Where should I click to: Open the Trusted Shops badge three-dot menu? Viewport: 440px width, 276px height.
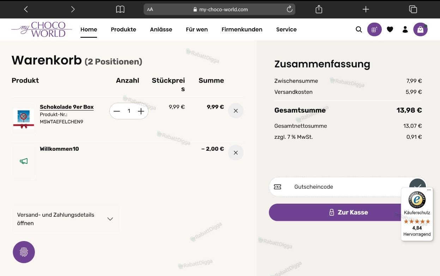(429, 190)
